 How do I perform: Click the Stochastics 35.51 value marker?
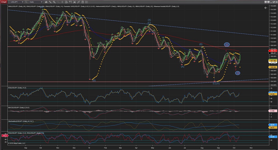[x=273, y=128]
